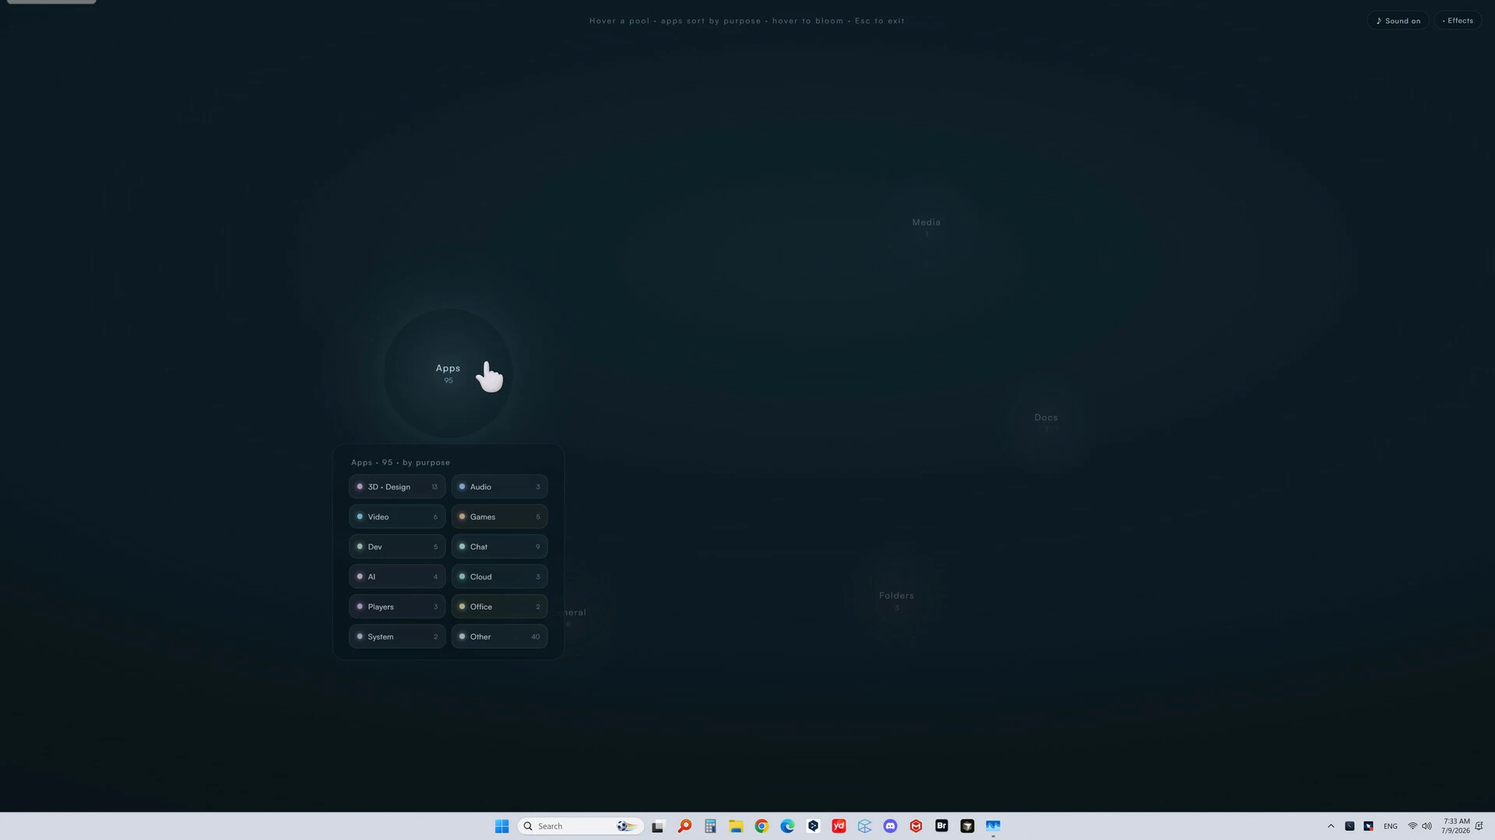
Task: Click the Media pool bubble
Action: pos(926,227)
